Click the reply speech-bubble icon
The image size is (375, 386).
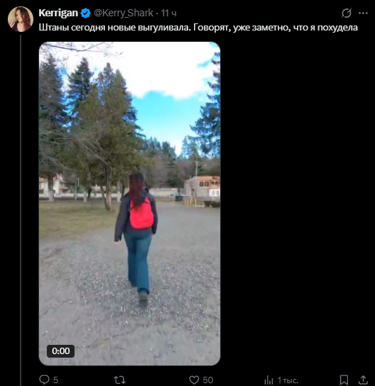[x=44, y=380]
